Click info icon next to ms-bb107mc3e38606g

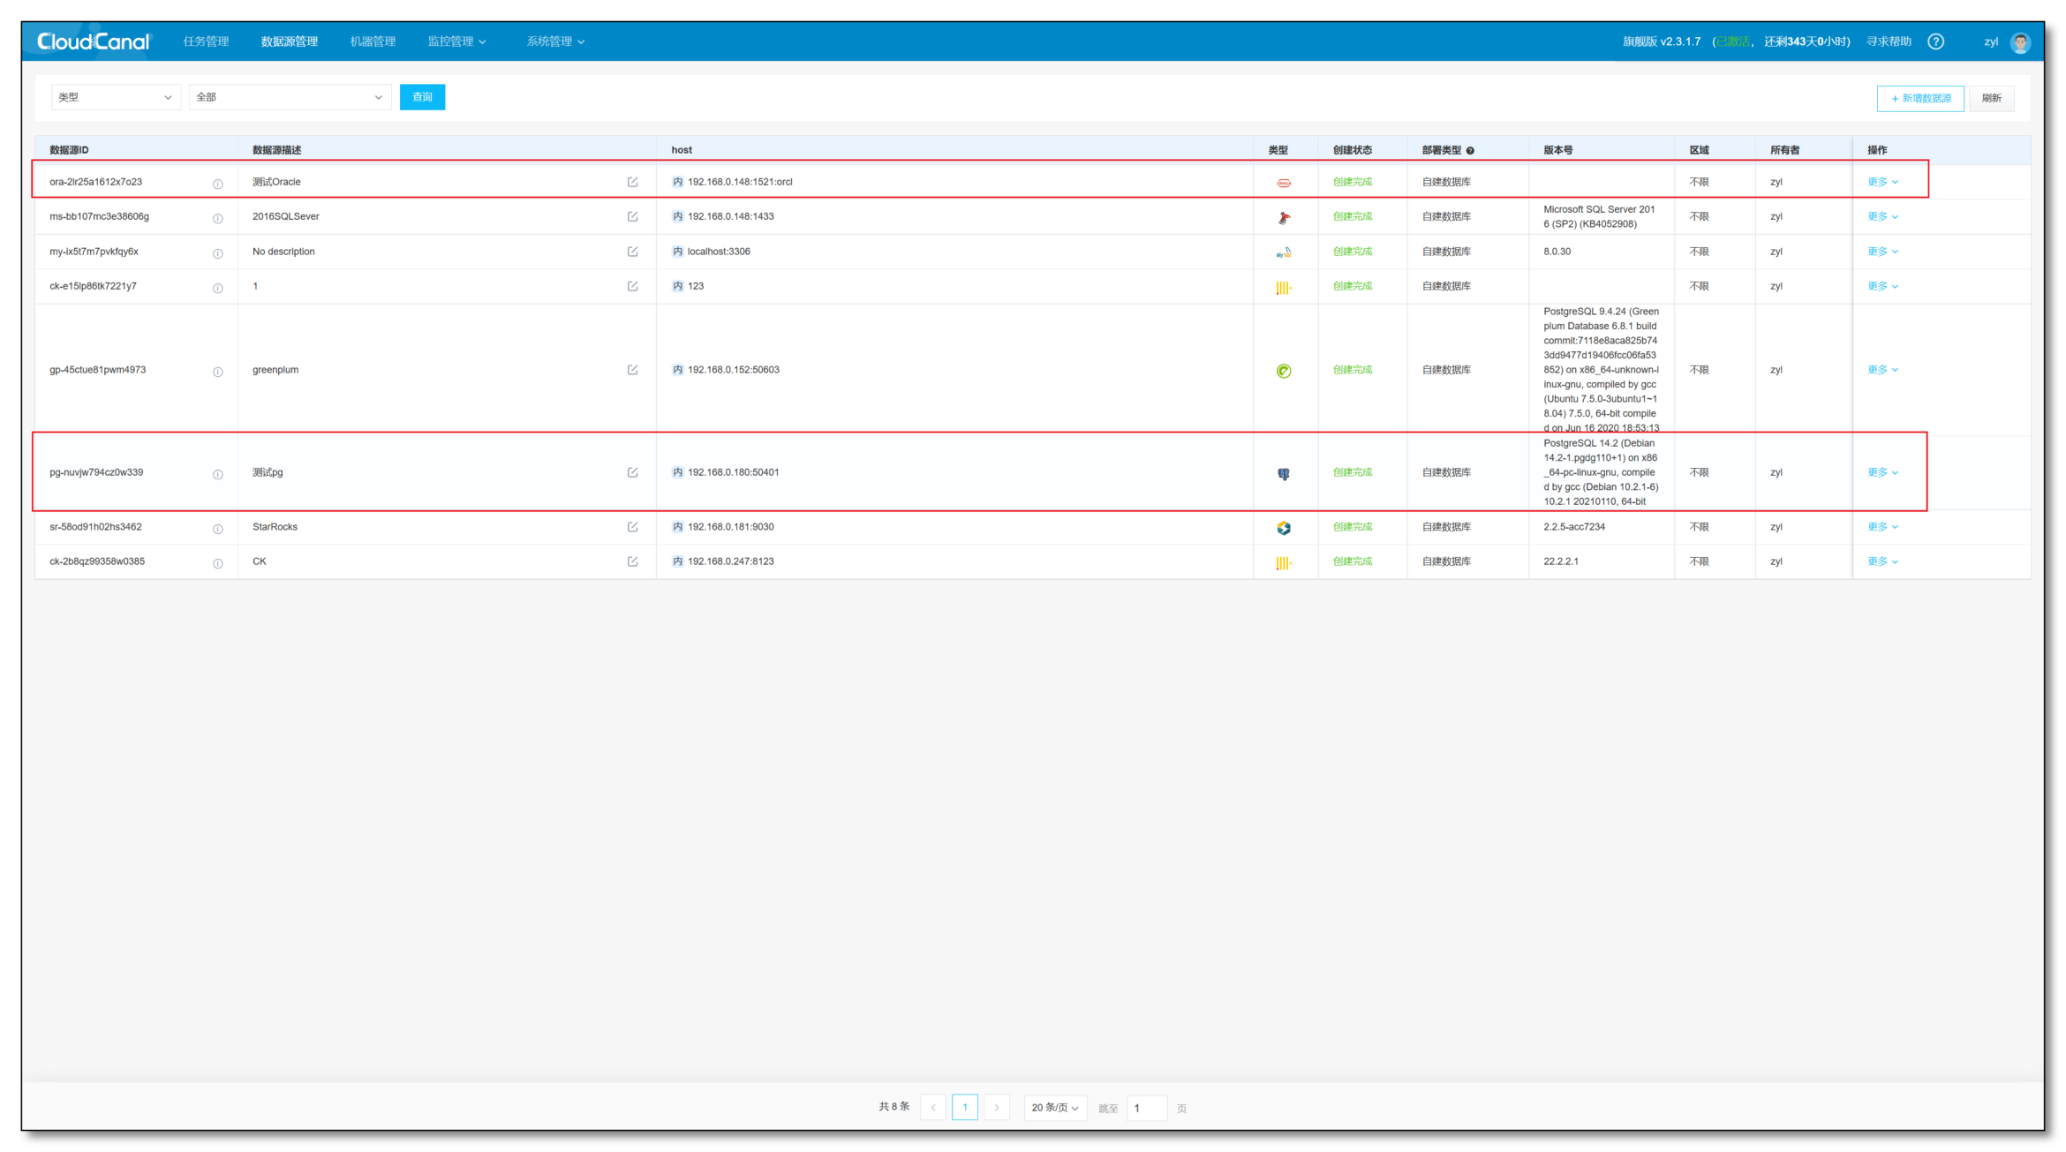(217, 218)
